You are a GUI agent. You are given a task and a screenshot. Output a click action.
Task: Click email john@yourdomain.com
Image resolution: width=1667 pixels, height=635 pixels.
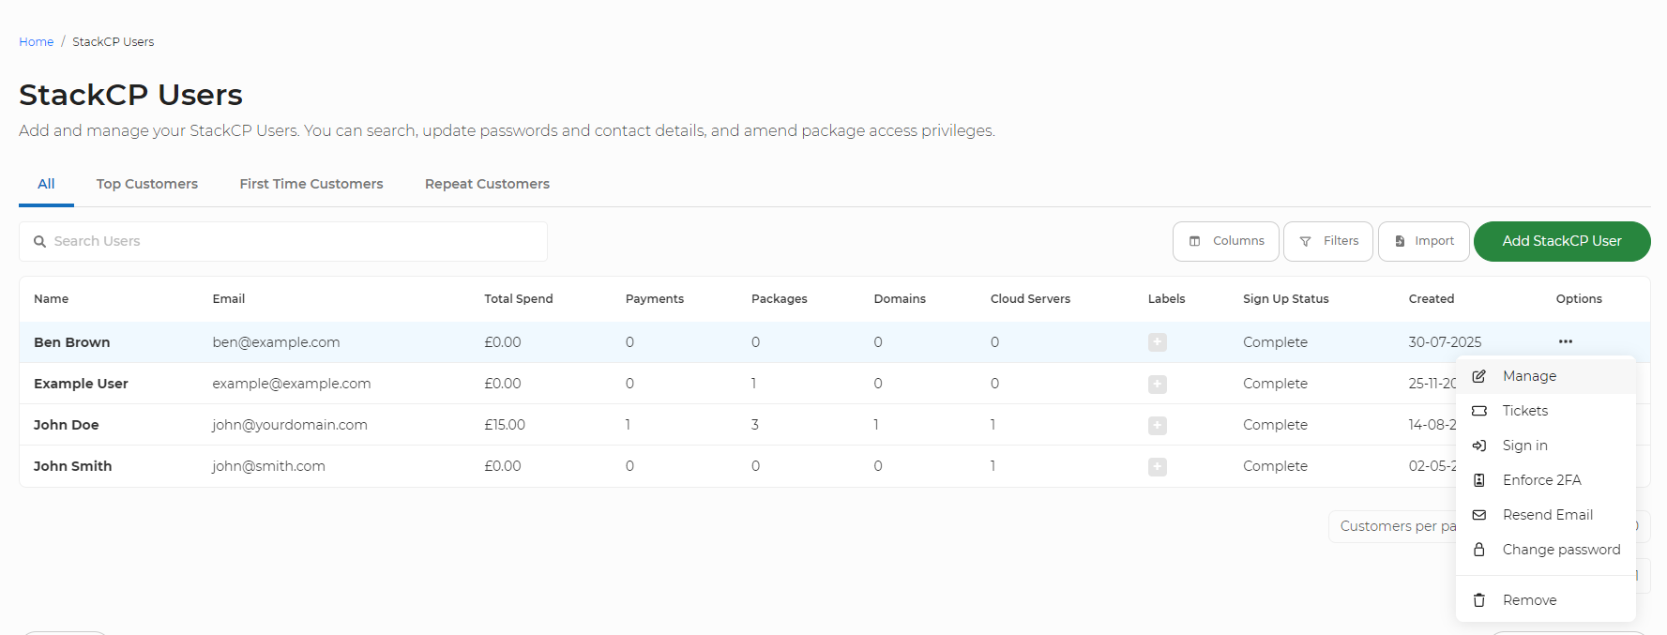(x=290, y=425)
